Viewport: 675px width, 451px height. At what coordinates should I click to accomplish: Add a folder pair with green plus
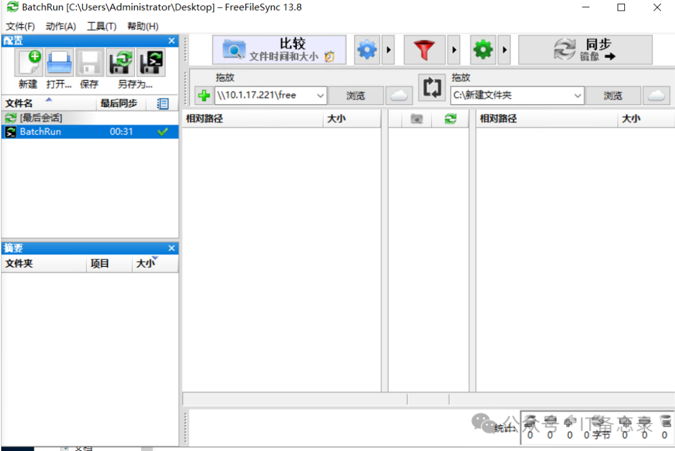(x=204, y=95)
